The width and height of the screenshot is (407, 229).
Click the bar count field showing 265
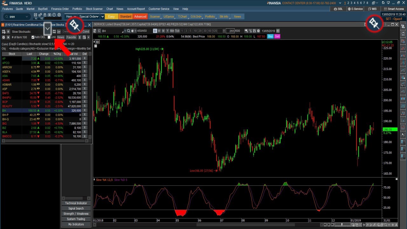230,31
